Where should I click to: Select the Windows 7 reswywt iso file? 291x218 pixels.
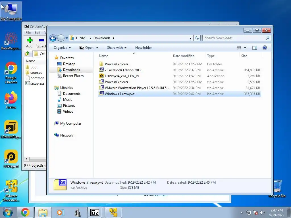coord(180,94)
